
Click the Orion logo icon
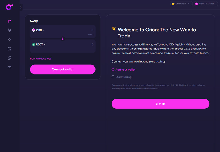(x=10, y=7)
